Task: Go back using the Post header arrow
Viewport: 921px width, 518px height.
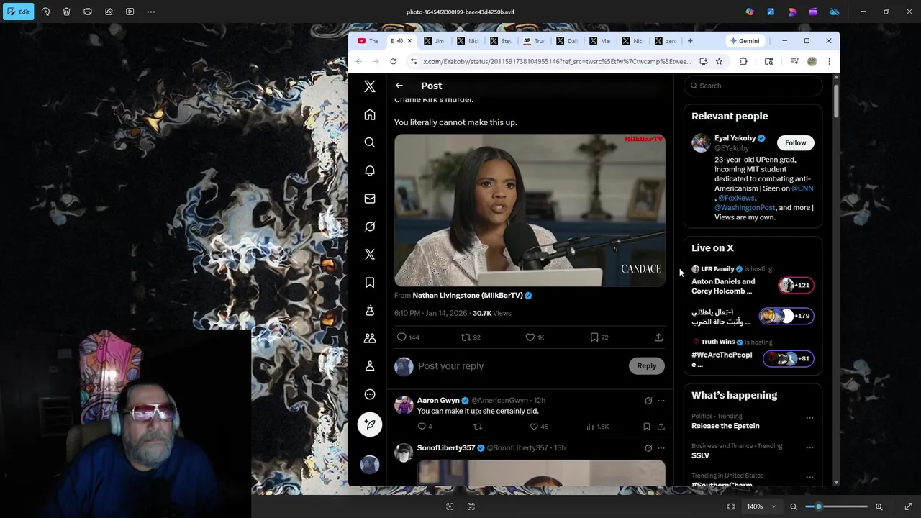Action: [x=399, y=86]
